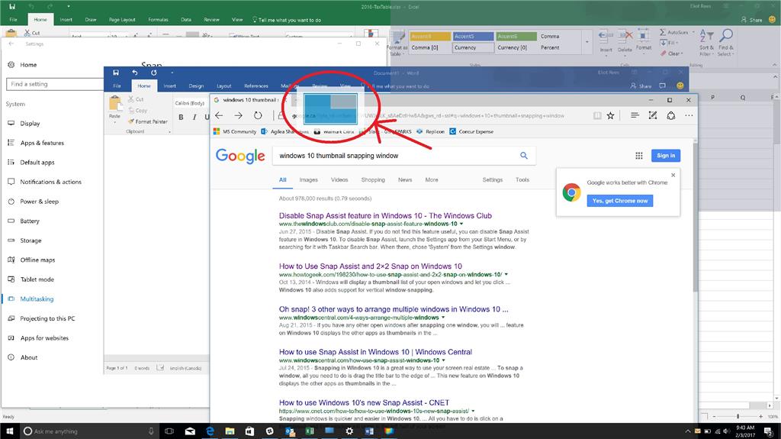The height and width of the screenshot is (439, 781).
Task: Click Excel Find & Select
Action: coord(726,43)
